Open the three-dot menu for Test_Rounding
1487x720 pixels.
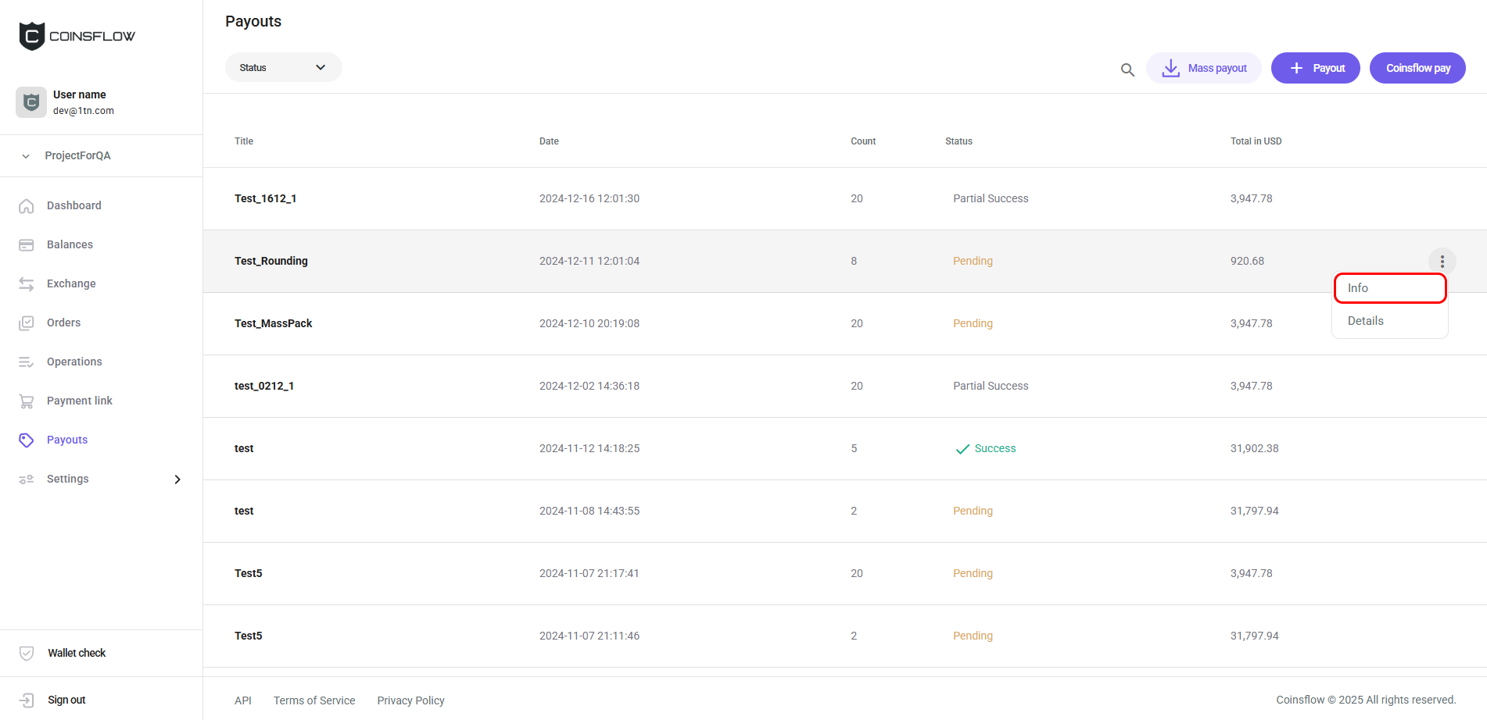coord(1442,261)
